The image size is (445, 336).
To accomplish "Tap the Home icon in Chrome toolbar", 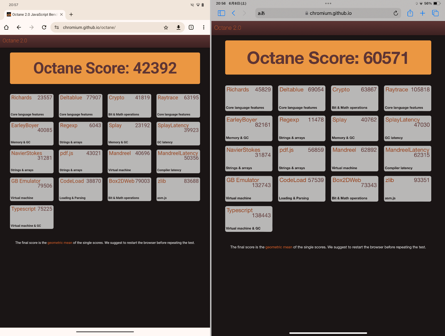I will 6,27.
